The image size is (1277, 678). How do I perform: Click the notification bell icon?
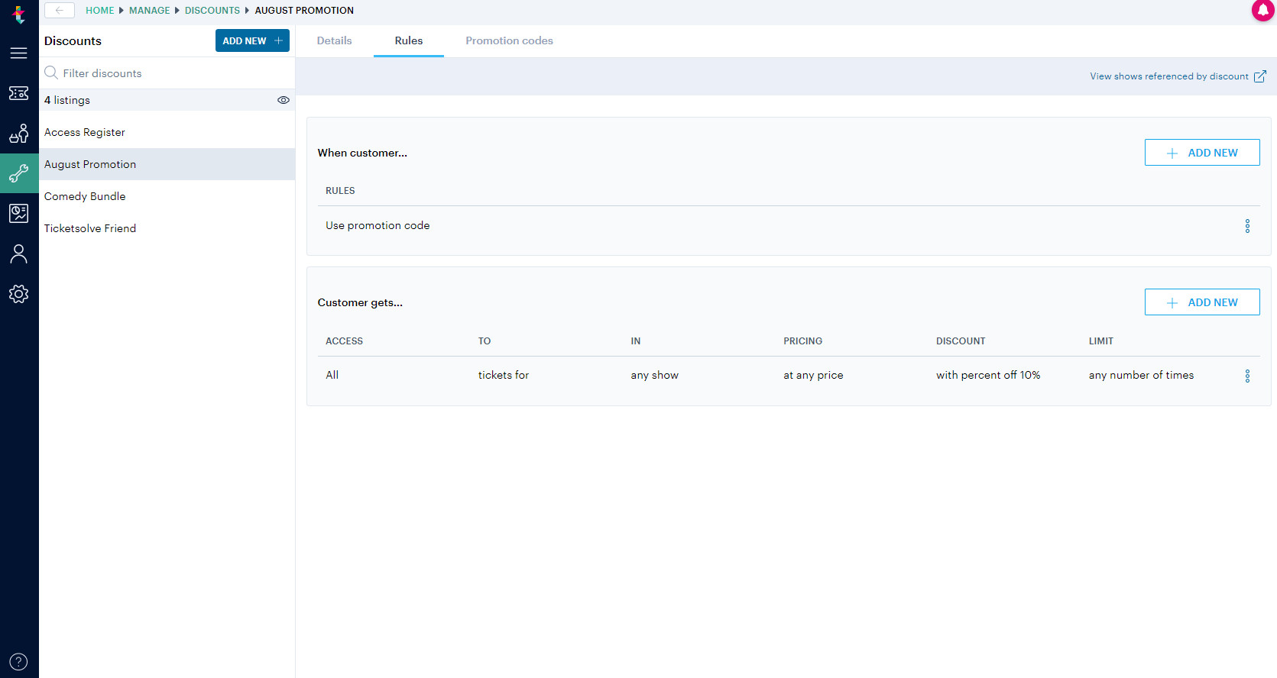point(1262,10)
